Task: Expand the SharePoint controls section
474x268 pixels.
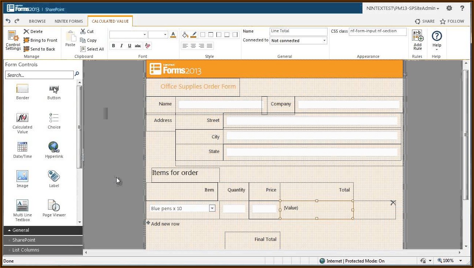Action: click(x=24, y=240)
